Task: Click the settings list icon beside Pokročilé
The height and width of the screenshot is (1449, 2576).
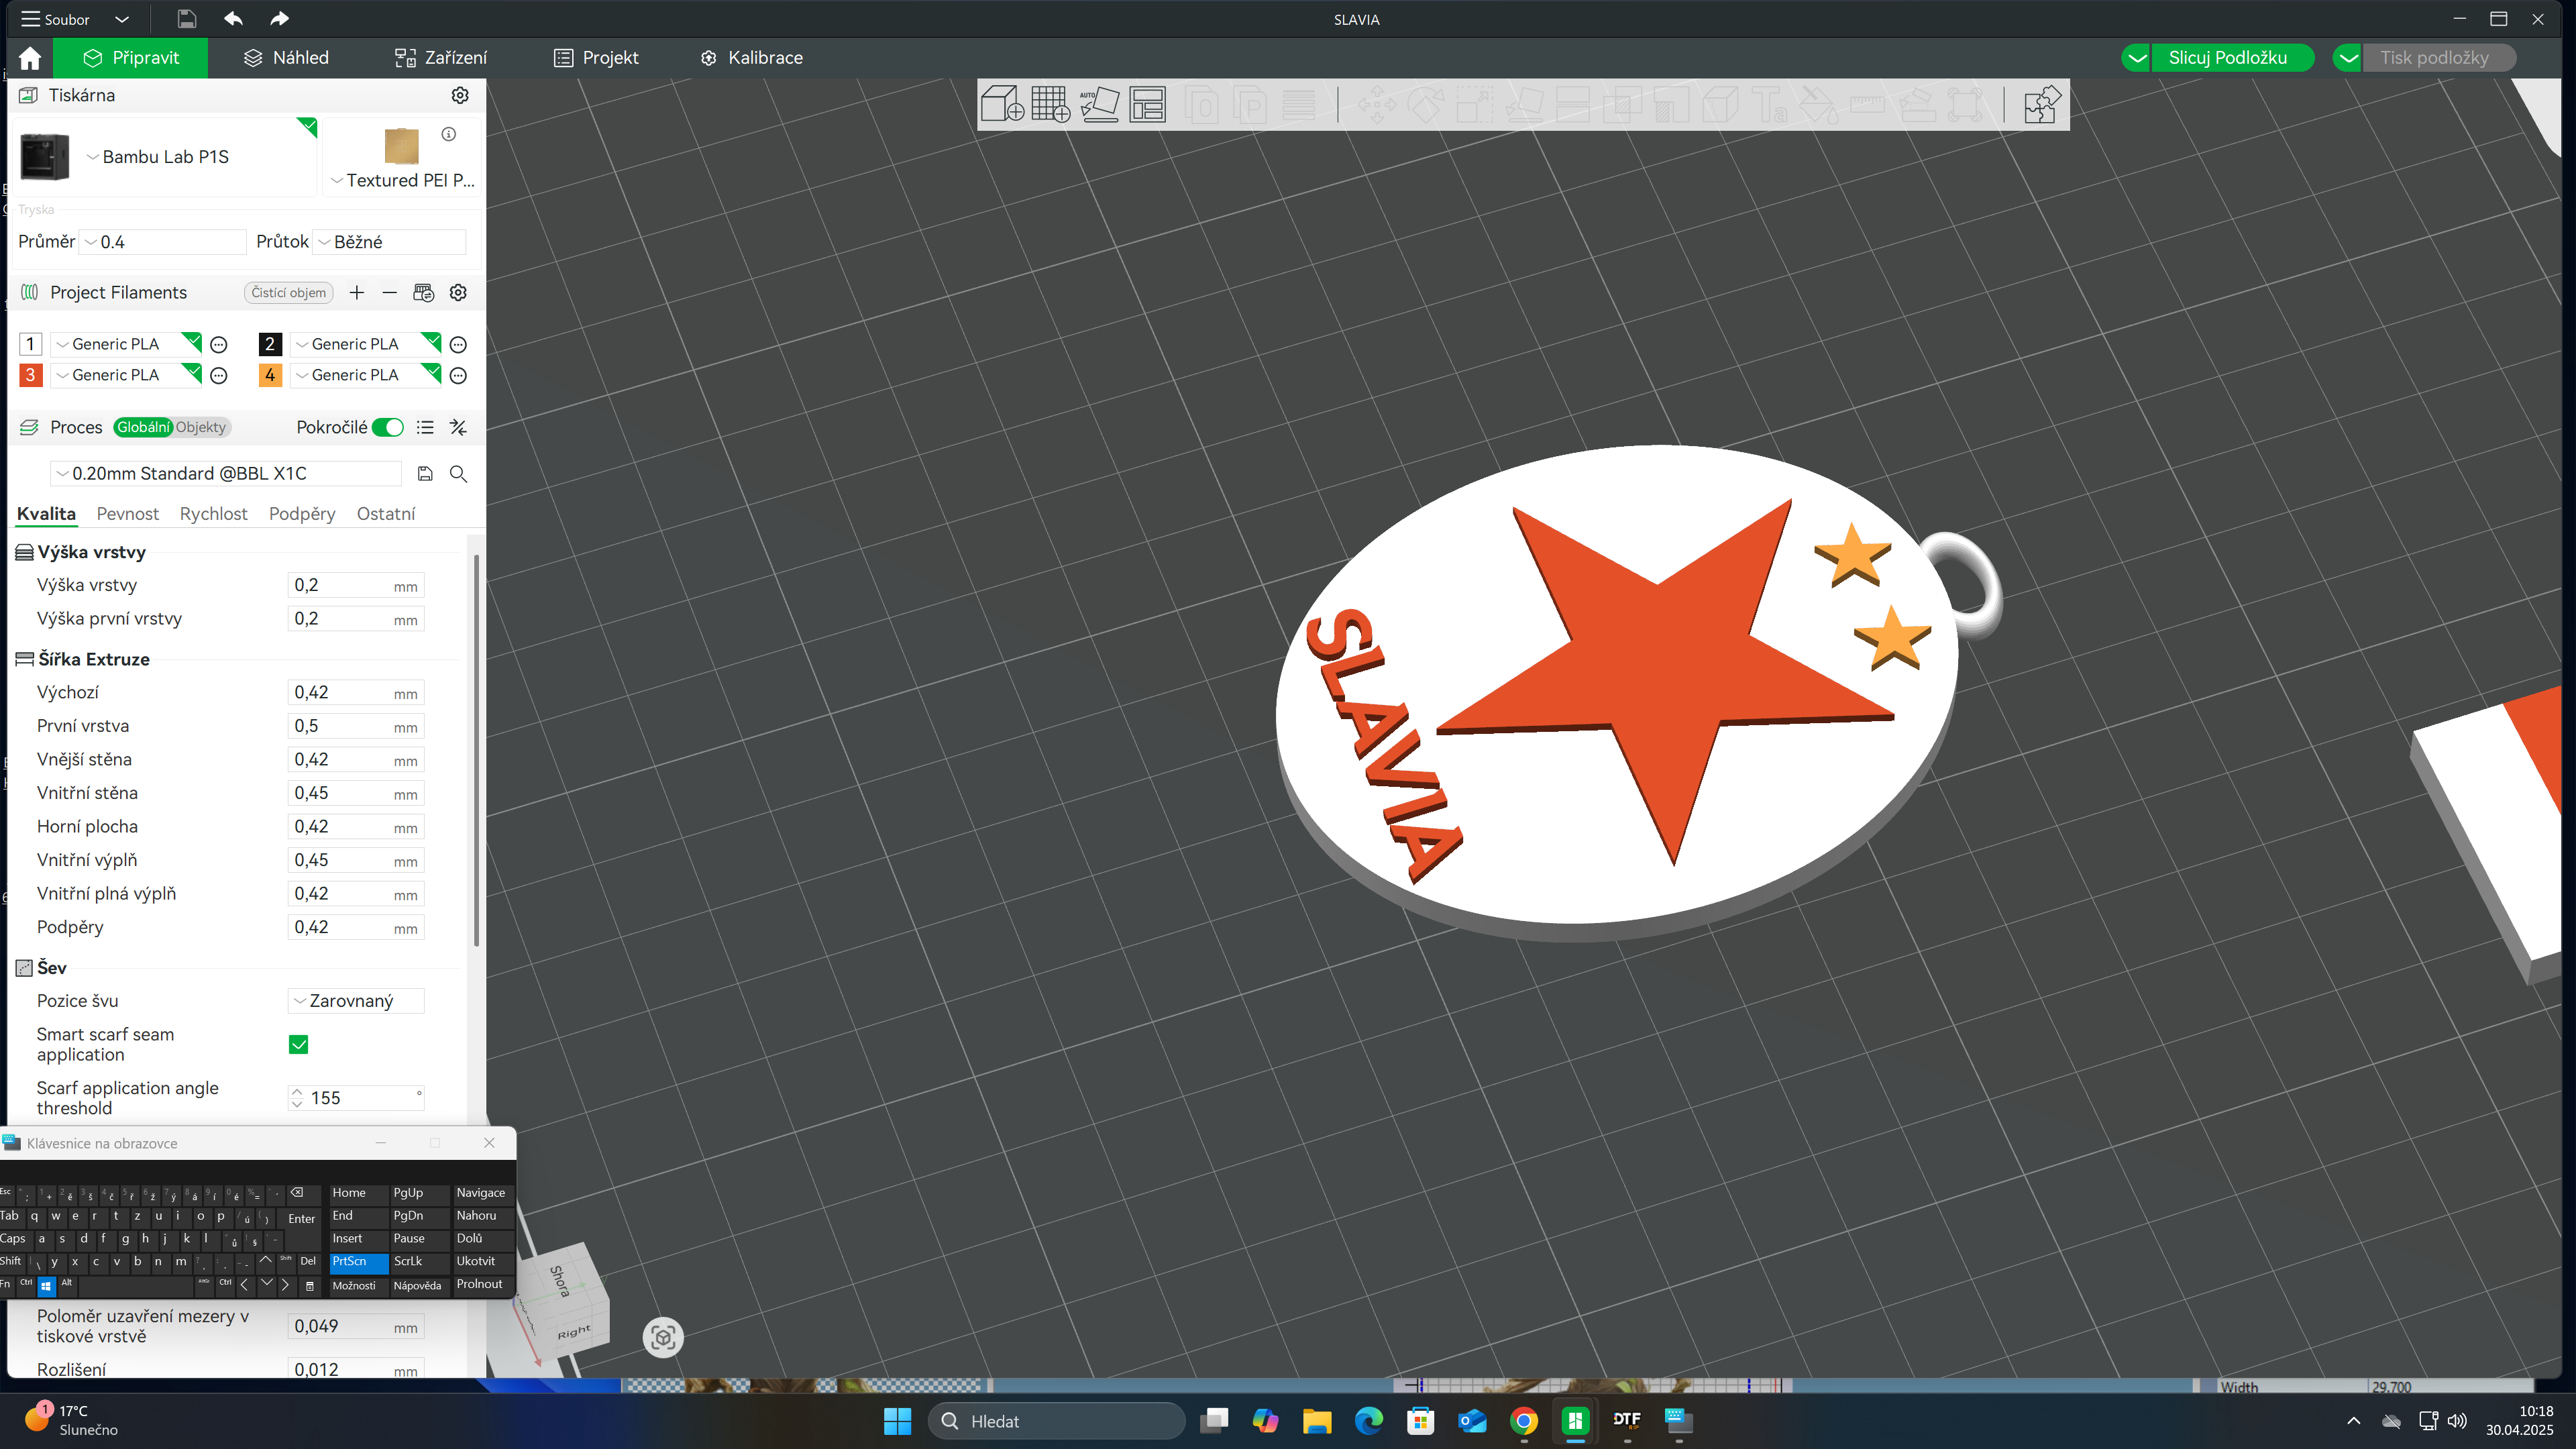Action: pyautogui.click(x=425, y=427)
